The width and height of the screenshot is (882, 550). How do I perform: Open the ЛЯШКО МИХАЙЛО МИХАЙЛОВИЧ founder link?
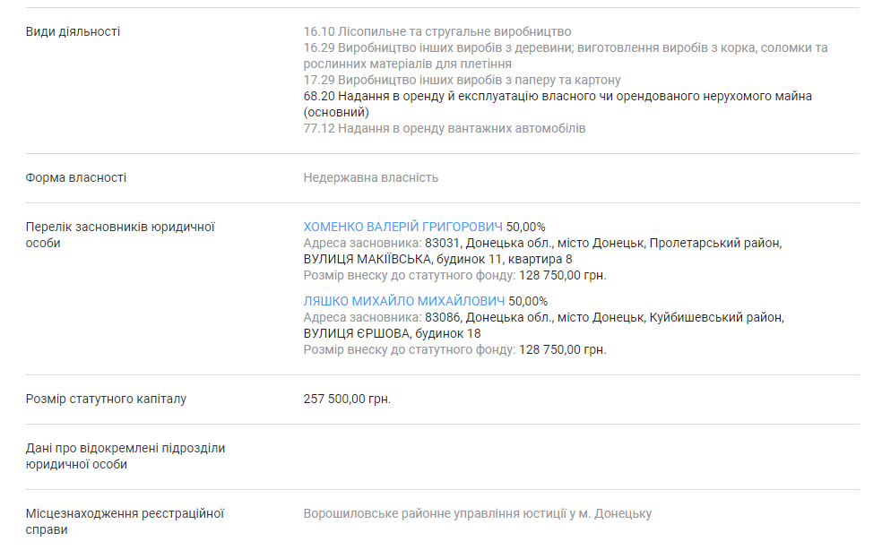click(x=403, y=301)
